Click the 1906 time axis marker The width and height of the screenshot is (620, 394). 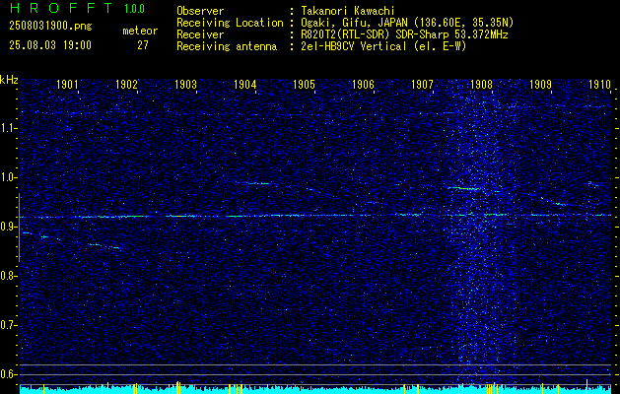[363, 84]
